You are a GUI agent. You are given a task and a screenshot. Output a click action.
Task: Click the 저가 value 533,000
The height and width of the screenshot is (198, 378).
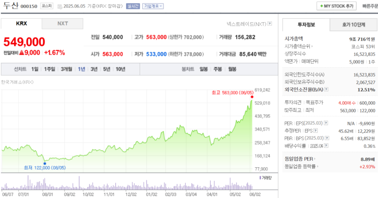pos(156,54)
